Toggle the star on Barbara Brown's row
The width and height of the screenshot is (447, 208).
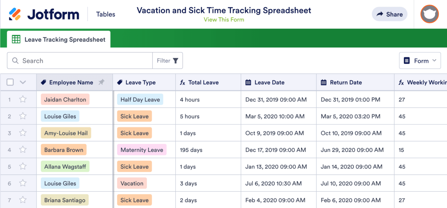[x=23, y=150]
